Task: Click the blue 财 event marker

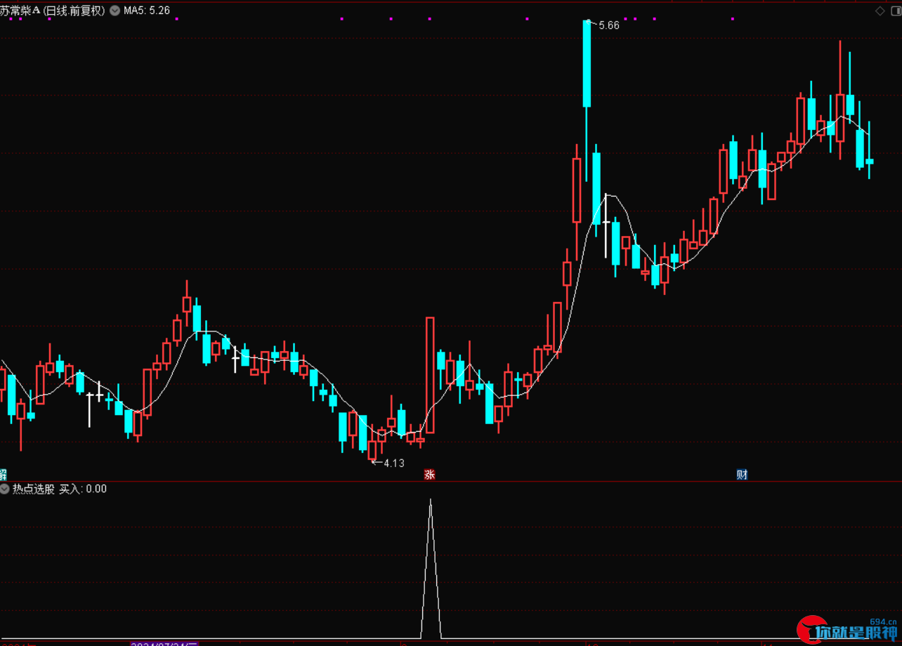Action: pos(742,475)
